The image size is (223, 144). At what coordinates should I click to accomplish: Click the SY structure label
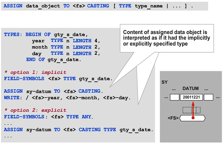tap(164, 82)
